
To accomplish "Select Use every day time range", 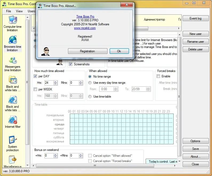I will pos(90,83).
